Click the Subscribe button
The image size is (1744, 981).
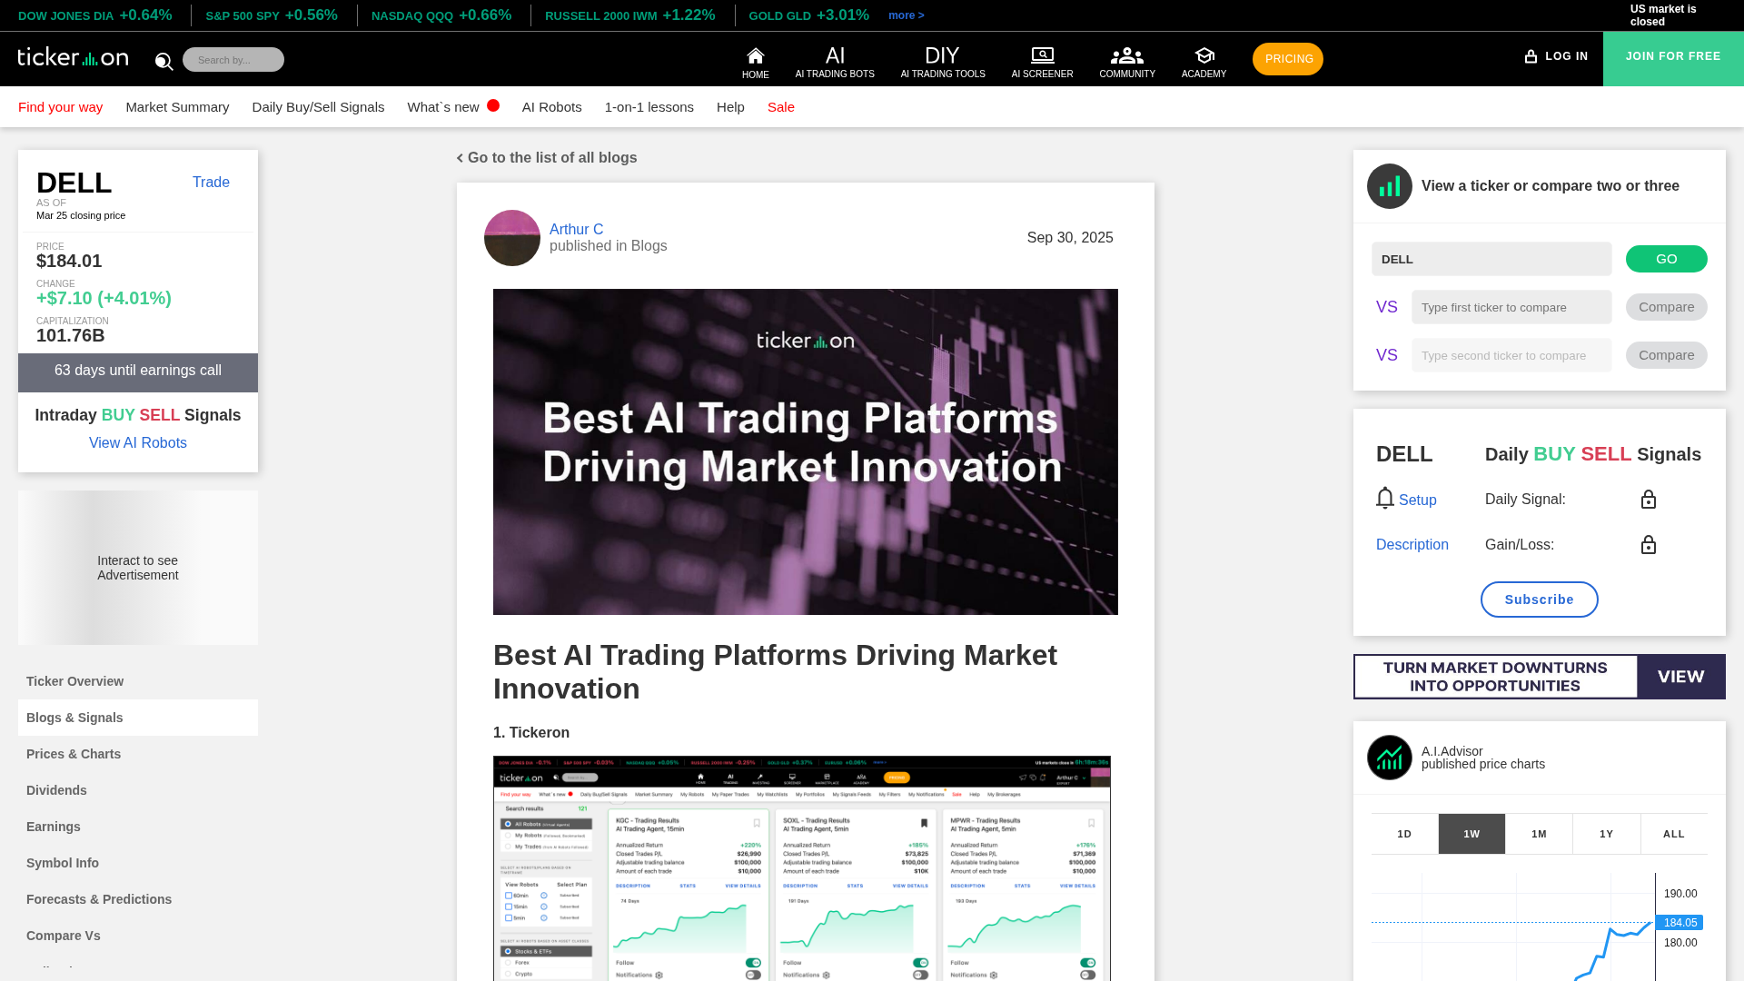point(1539,599)
